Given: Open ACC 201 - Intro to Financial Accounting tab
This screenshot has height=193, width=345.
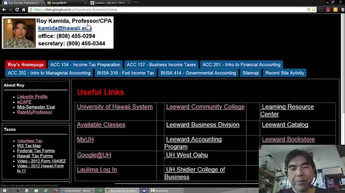Looking at the screenshot, I should click(241, 64).
